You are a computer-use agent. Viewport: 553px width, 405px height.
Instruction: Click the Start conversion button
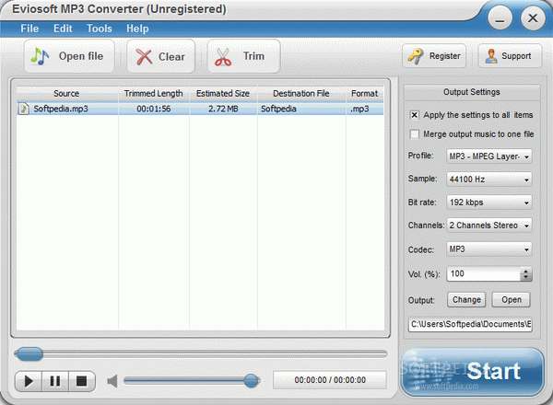coord(472,372)
